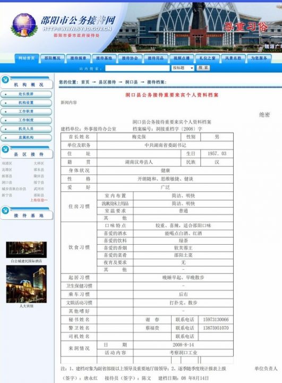Click the 搜索 button
This screenshot has width=282, height=383.
(x=203, y=68)
